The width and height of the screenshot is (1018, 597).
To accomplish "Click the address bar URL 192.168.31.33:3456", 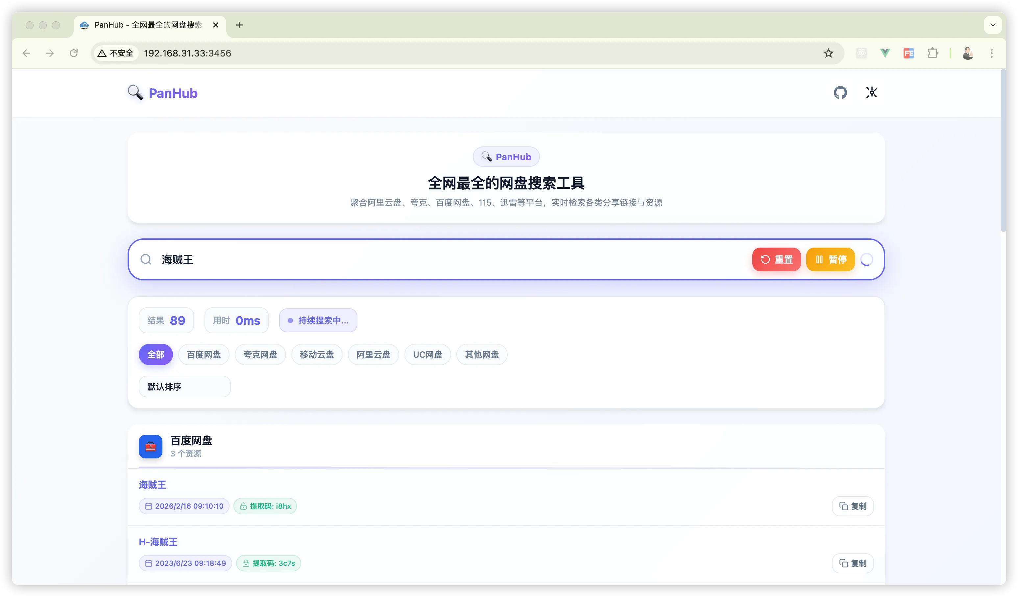I will click(187, 53).
